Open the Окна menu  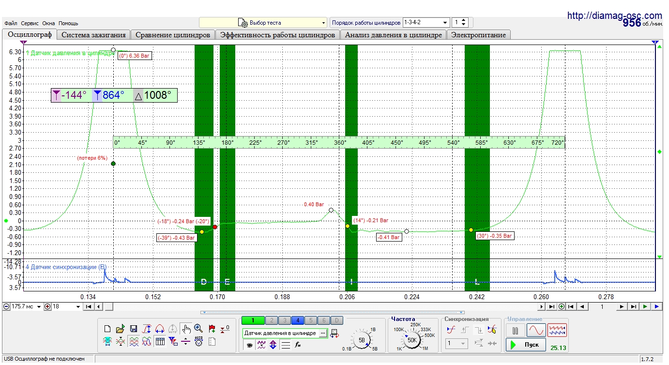tap(48, 23)
